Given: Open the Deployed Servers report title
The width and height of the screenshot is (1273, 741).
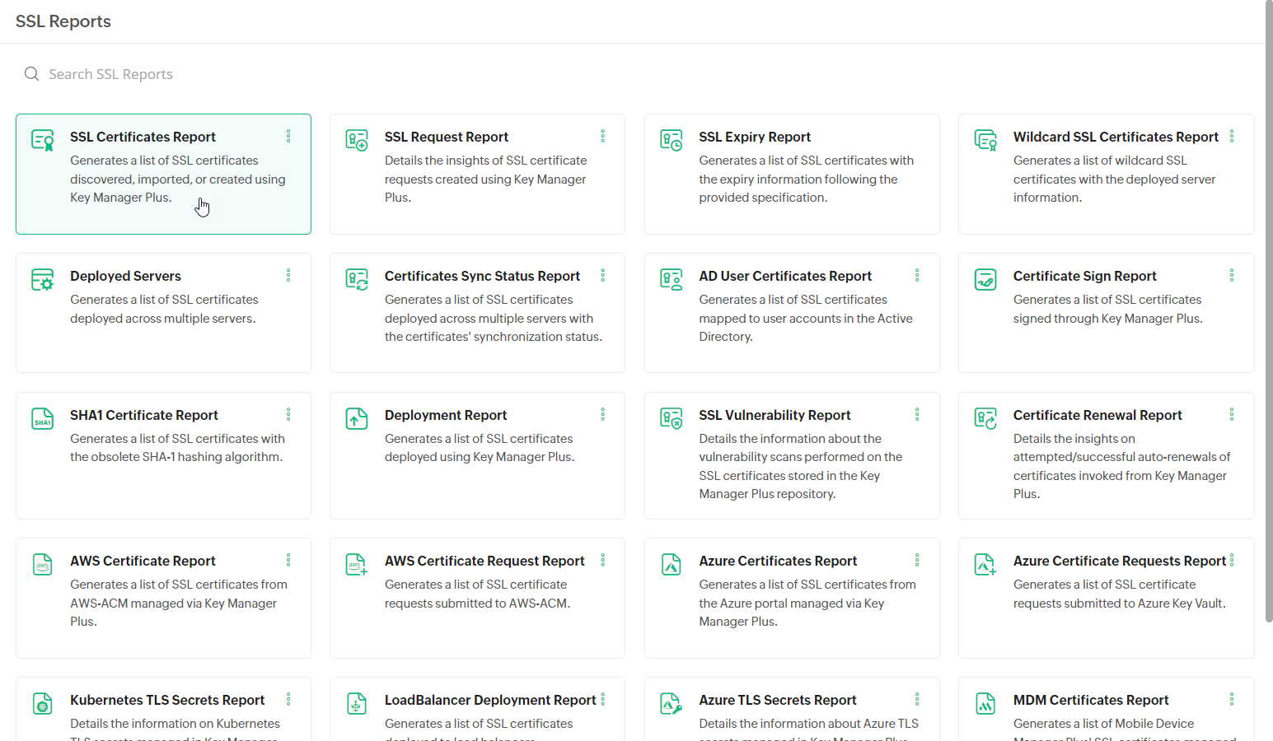Looking at the screenshot, I should [x=125, y=276].
